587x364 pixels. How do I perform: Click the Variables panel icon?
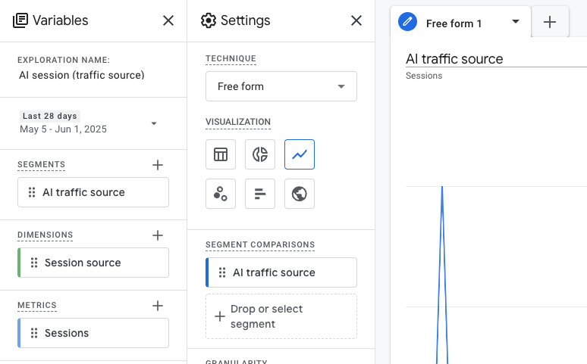coord(20,20)
